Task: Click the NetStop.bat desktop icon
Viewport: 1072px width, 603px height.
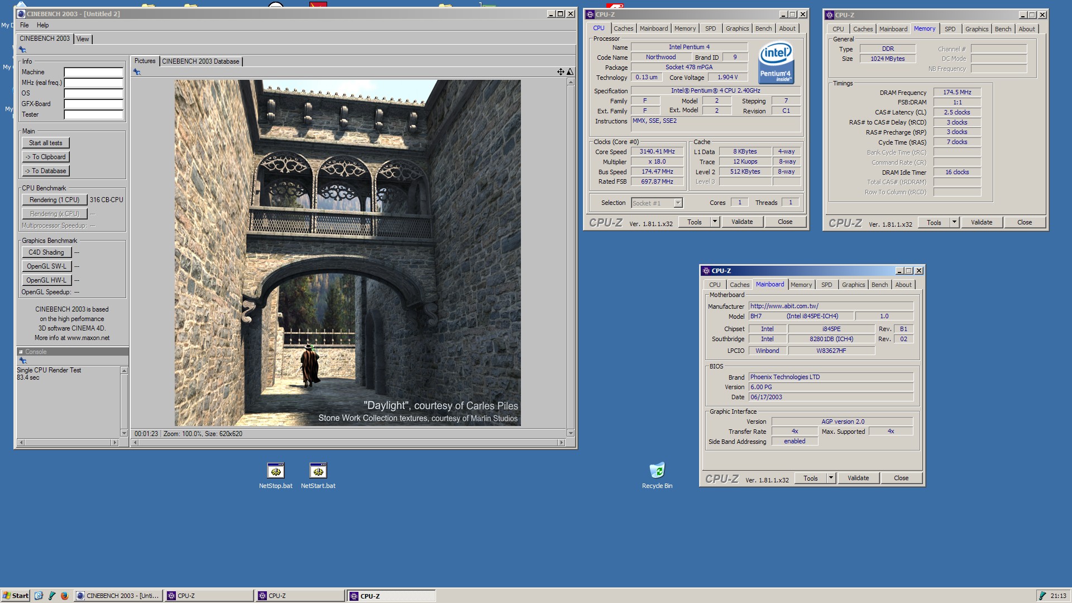Action: pyautogui.click(x=276, y=476)
